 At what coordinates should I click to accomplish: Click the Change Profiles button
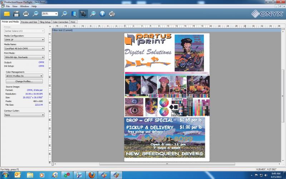pyautogui.click(x=24, y=81)
